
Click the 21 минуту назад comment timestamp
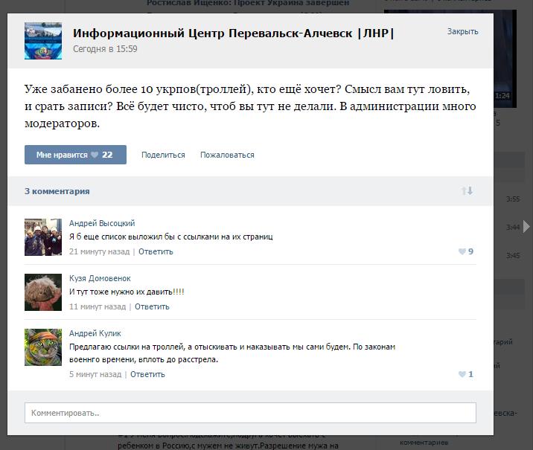[x=99, y=251]
